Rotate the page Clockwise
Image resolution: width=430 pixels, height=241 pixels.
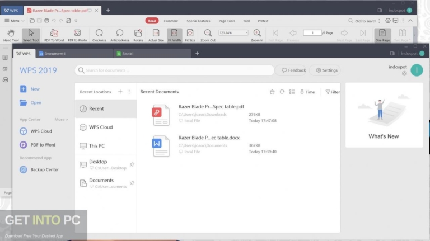[99, 35]
